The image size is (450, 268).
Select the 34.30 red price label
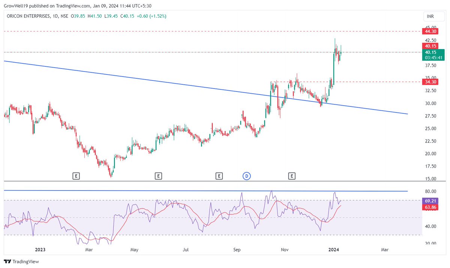[x=430, y=82]
